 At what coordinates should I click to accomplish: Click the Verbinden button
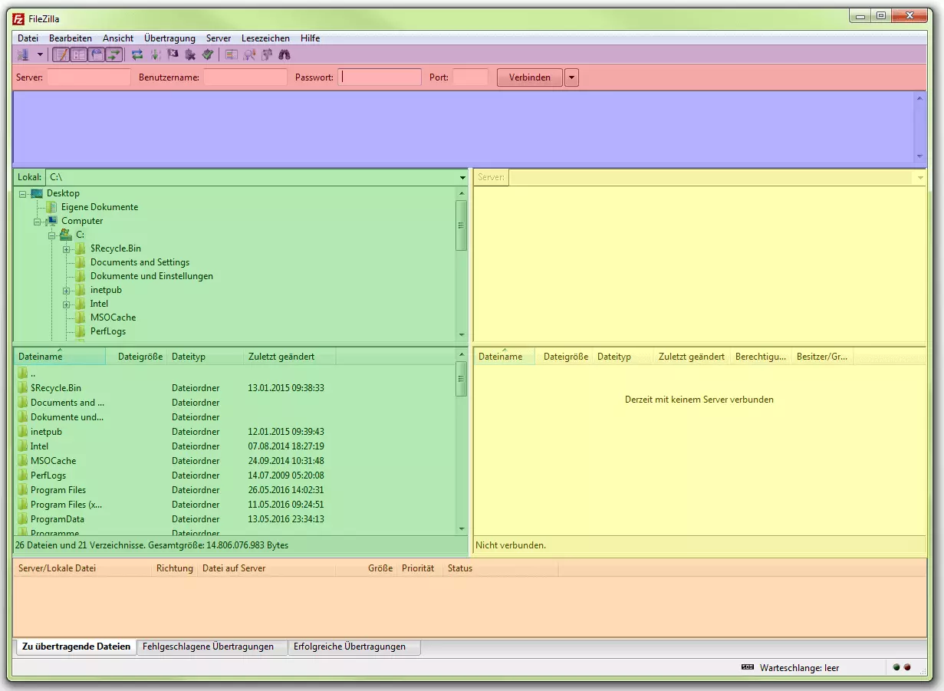(x=530, y=77)
